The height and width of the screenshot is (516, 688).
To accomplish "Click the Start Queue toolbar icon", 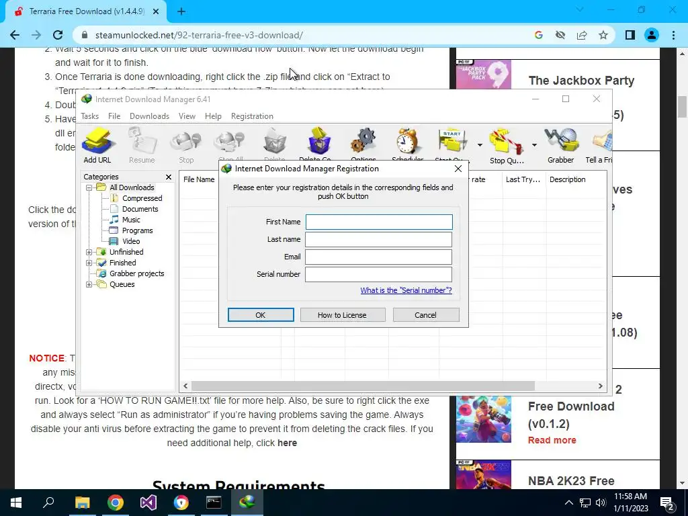I will tap(452, 144).
